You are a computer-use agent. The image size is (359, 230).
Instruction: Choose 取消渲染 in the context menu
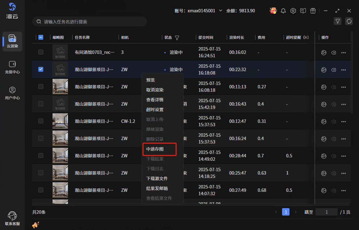pyautogui.click(x=155, y=90)
